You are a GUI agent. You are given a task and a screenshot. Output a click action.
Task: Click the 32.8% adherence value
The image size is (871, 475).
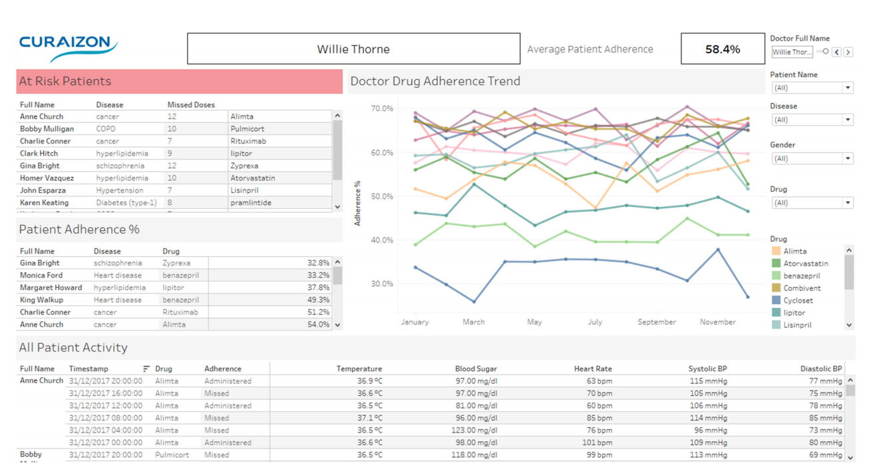click(319, 263)
